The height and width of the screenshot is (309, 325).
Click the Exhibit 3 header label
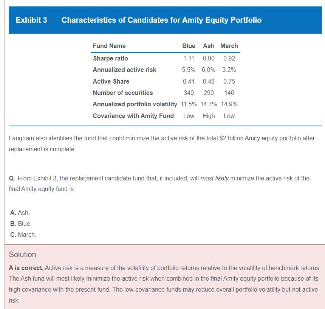pos(31,20)
